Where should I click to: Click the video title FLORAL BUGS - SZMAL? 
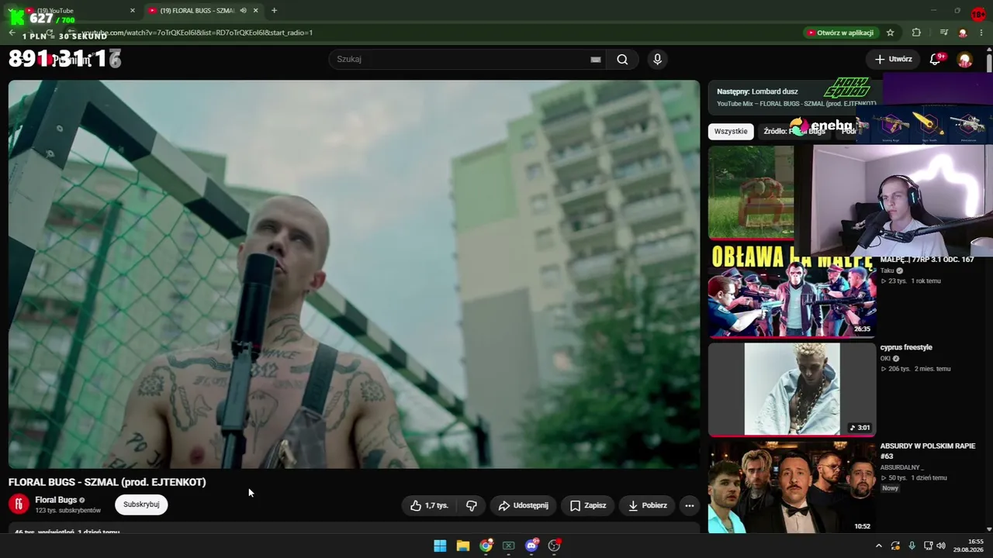click(107, 482)
